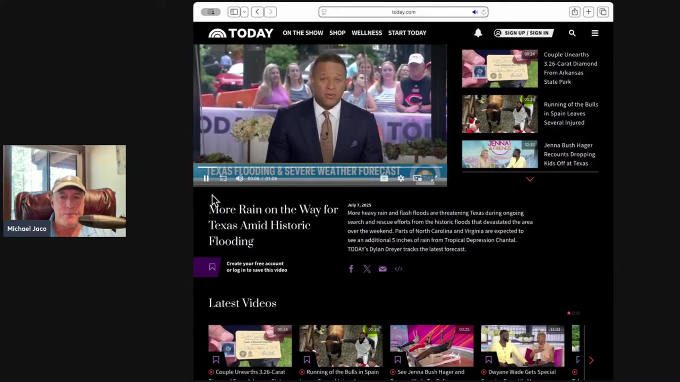Open the START TODAY menu item
The width and height of the screenshot is (680, 382).
tap(407, 33)
